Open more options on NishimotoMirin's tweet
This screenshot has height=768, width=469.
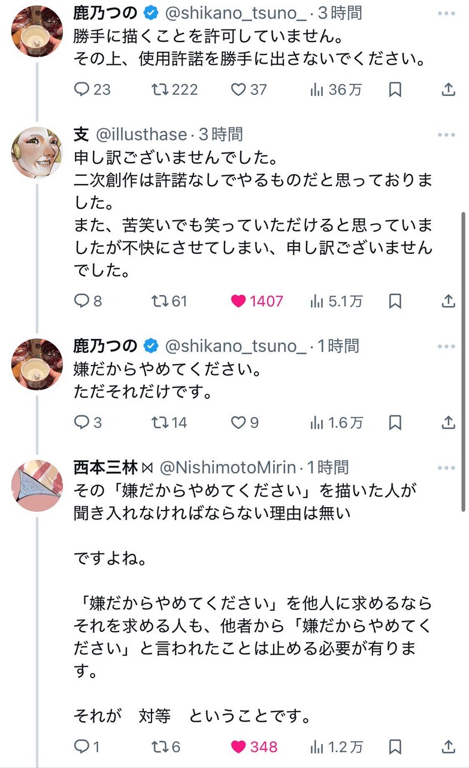coord(446,467)
